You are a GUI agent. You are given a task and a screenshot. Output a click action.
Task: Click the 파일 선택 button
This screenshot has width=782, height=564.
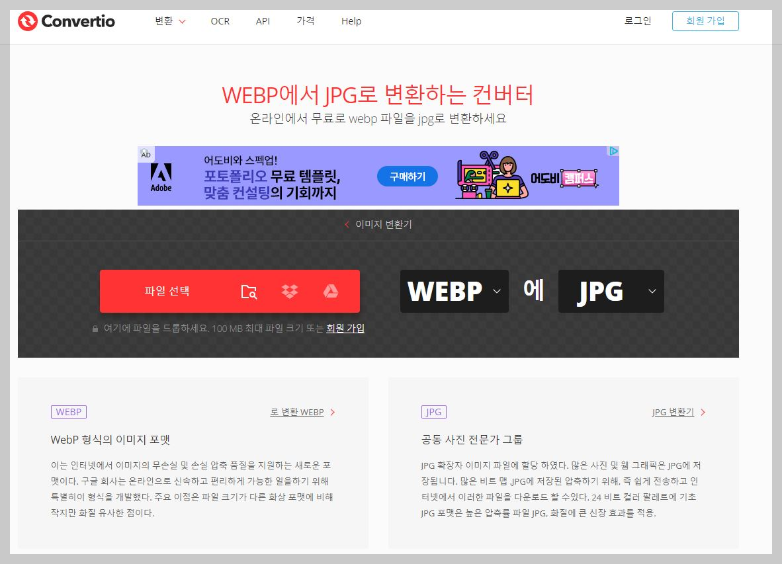click(x=167, y=291)
